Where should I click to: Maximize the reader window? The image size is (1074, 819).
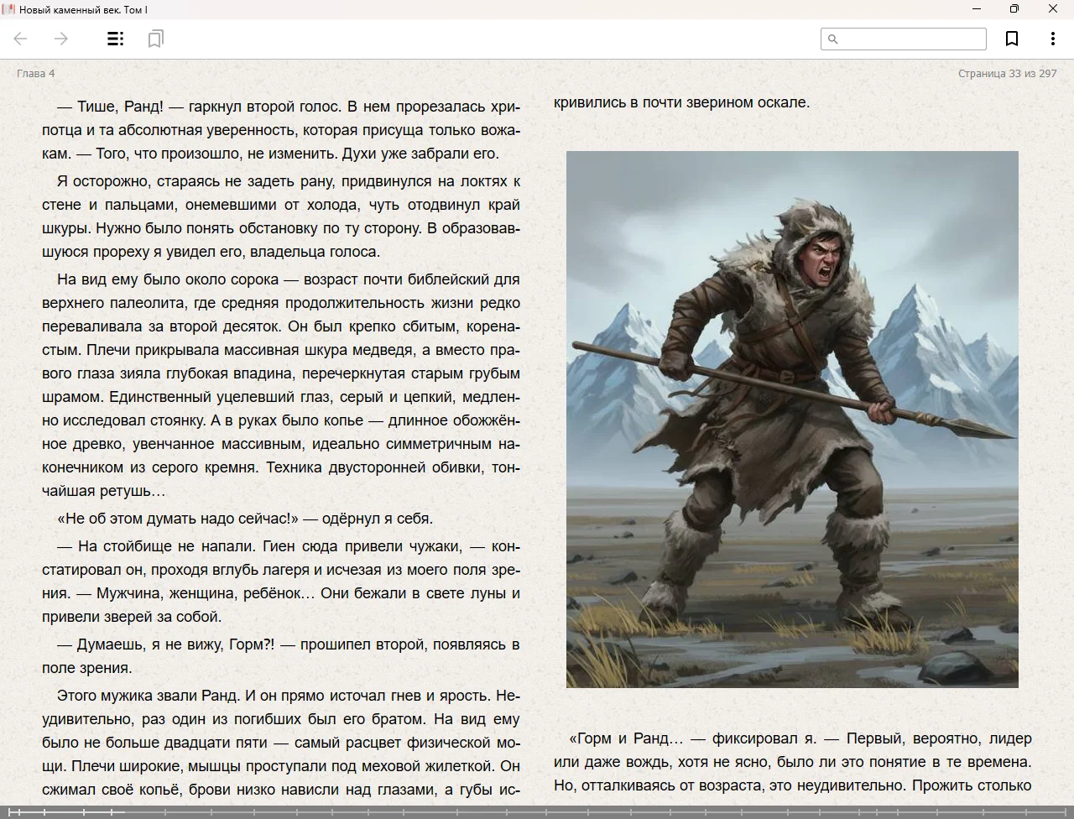click(1014, 9)
